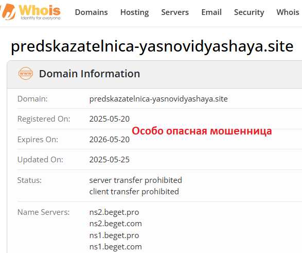Screen dimensions: 302x253
Task: Click the ns2.beget.com name server
Action: (116, 224)
